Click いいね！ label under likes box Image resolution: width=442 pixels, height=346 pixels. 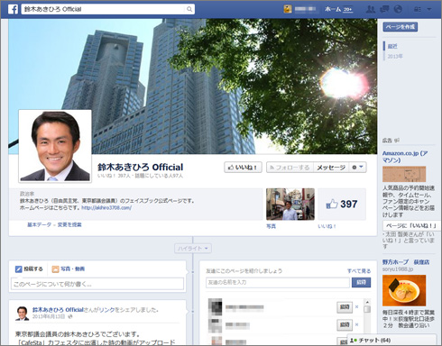pyautogui.click(x=327, y=226)
